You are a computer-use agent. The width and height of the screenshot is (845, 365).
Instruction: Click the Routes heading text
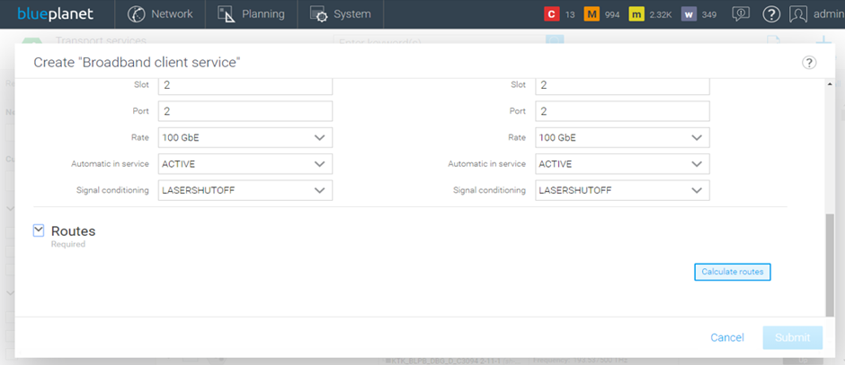(74, 231)
